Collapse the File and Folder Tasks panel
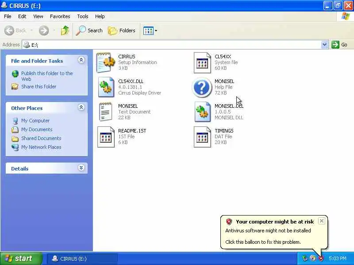The width and height of the screenshot is (354, 265). click(x=81, y=60)
